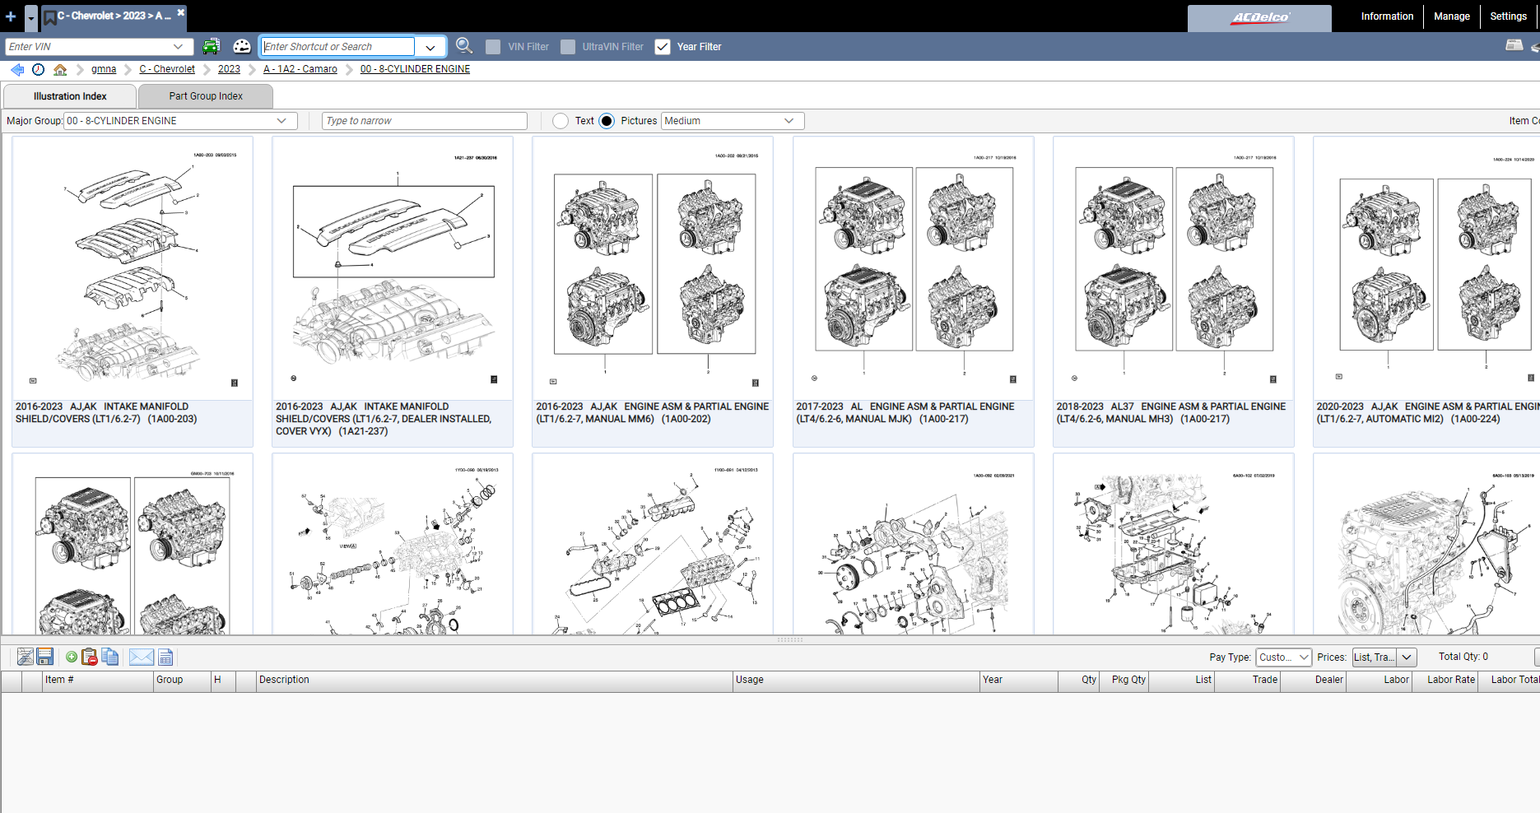Image resolution: width=1540 pixels, height=813 pixels.
Task: Copy the parts list with the blue copy icon
Action: pos(110,657)
